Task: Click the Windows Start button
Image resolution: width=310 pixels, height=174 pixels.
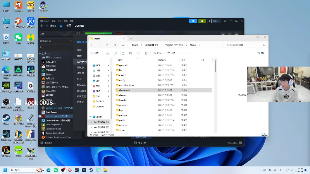Action: pos(5,170)
